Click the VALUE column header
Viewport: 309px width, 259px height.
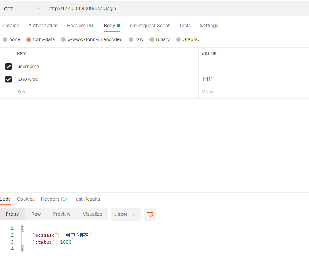click(x=209, y=54)
